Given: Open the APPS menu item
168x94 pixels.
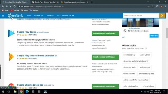Looking at the screenshot, I should tap(29, 16).
